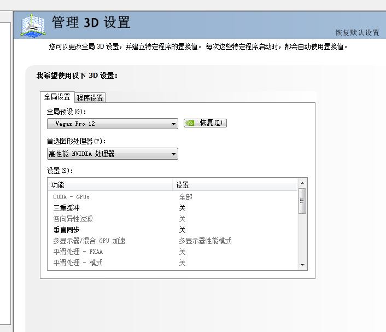Open the 全局预设 dropdown showing Vegas Pro 12
The height and width of the screenshot is (332, 386).
pos(113,124)
